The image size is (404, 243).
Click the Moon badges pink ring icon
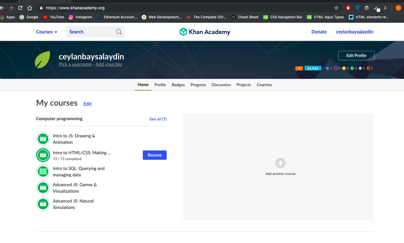(x=336, y=68)
